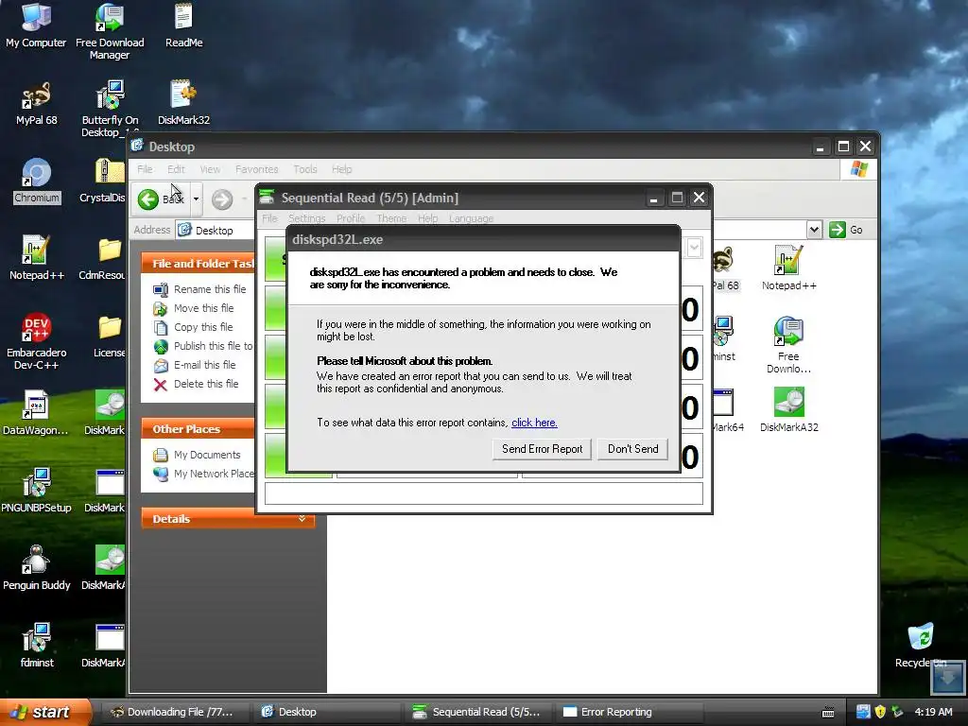The width and height of the screenshot is (968, 726).
Task: Open ReadMe file on desktop
Action: tap(183, 25)
